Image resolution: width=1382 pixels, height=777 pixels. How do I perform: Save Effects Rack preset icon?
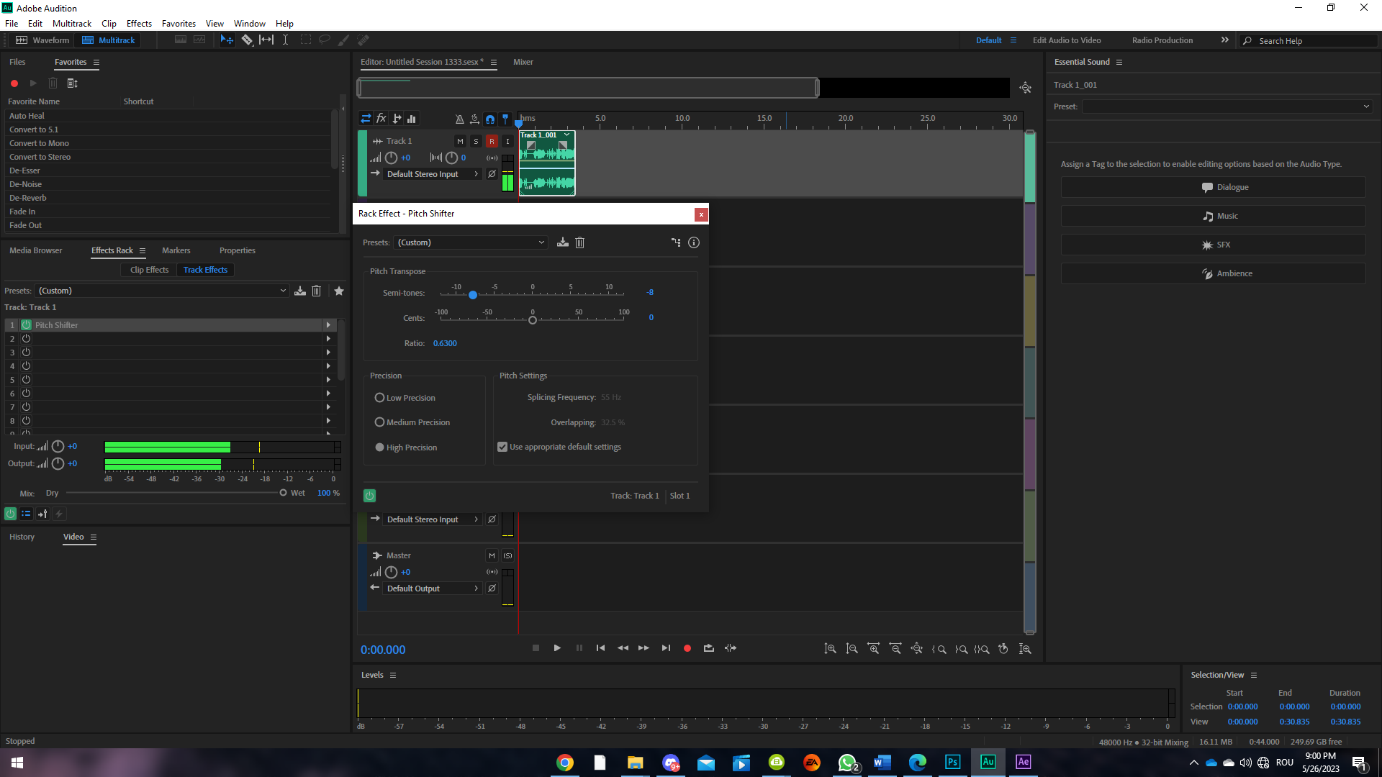point(300,291)
